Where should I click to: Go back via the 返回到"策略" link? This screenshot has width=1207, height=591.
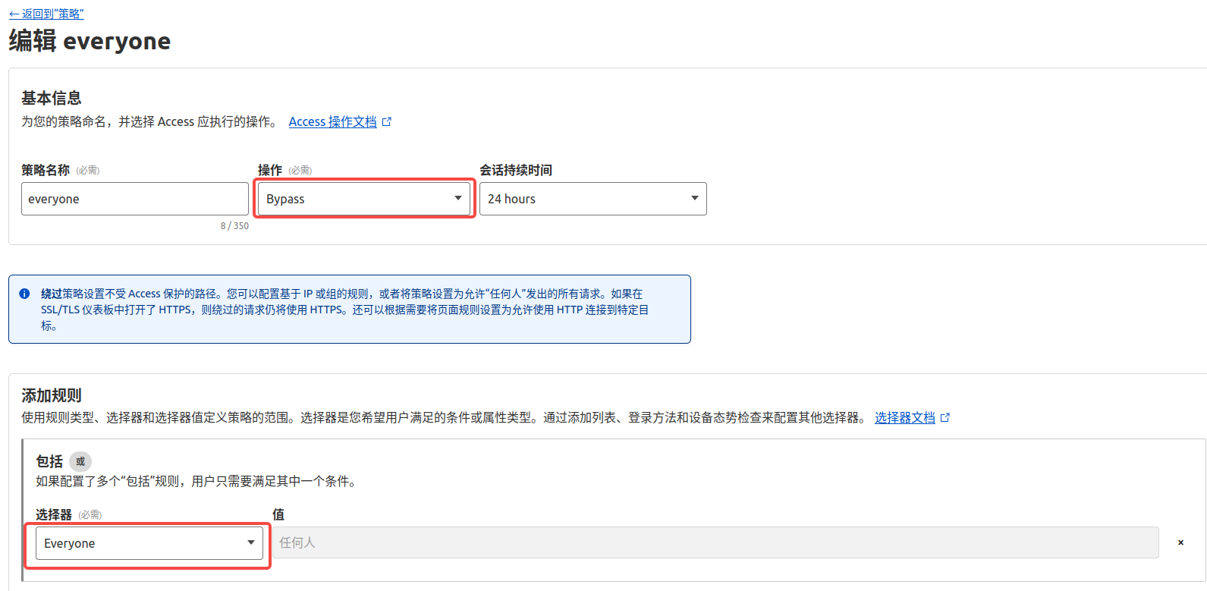pyautogui.click(x=46, y=14)
